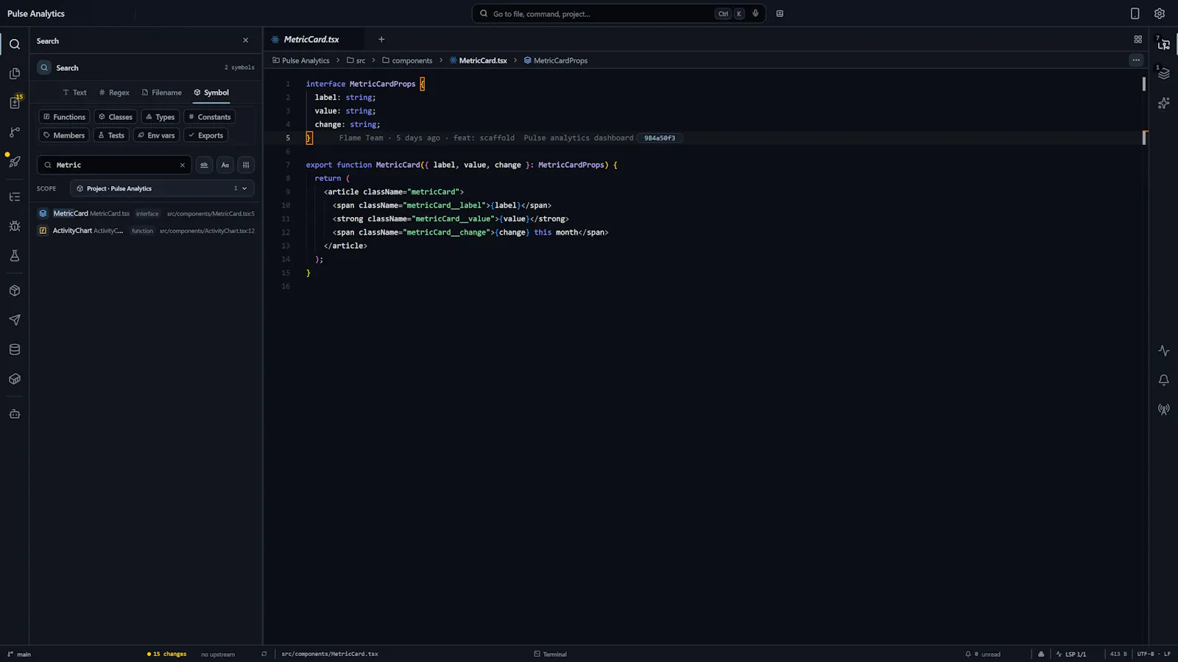Open the 984a50f3 commit hash link
This screenshot has height=662, width=1178.
(660, 138)
